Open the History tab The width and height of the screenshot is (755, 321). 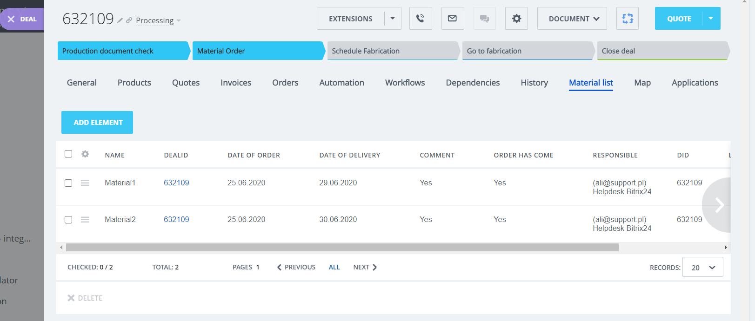coord(534,83)
